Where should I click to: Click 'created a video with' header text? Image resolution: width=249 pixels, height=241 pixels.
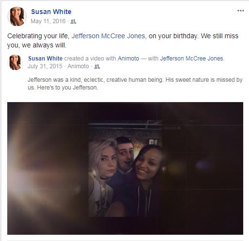click(x=90, y=59)
